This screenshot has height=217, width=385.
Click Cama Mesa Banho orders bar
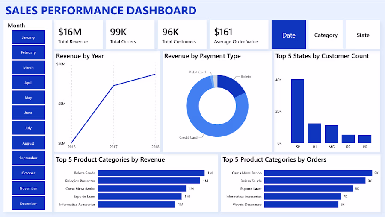tap(318, 173)
